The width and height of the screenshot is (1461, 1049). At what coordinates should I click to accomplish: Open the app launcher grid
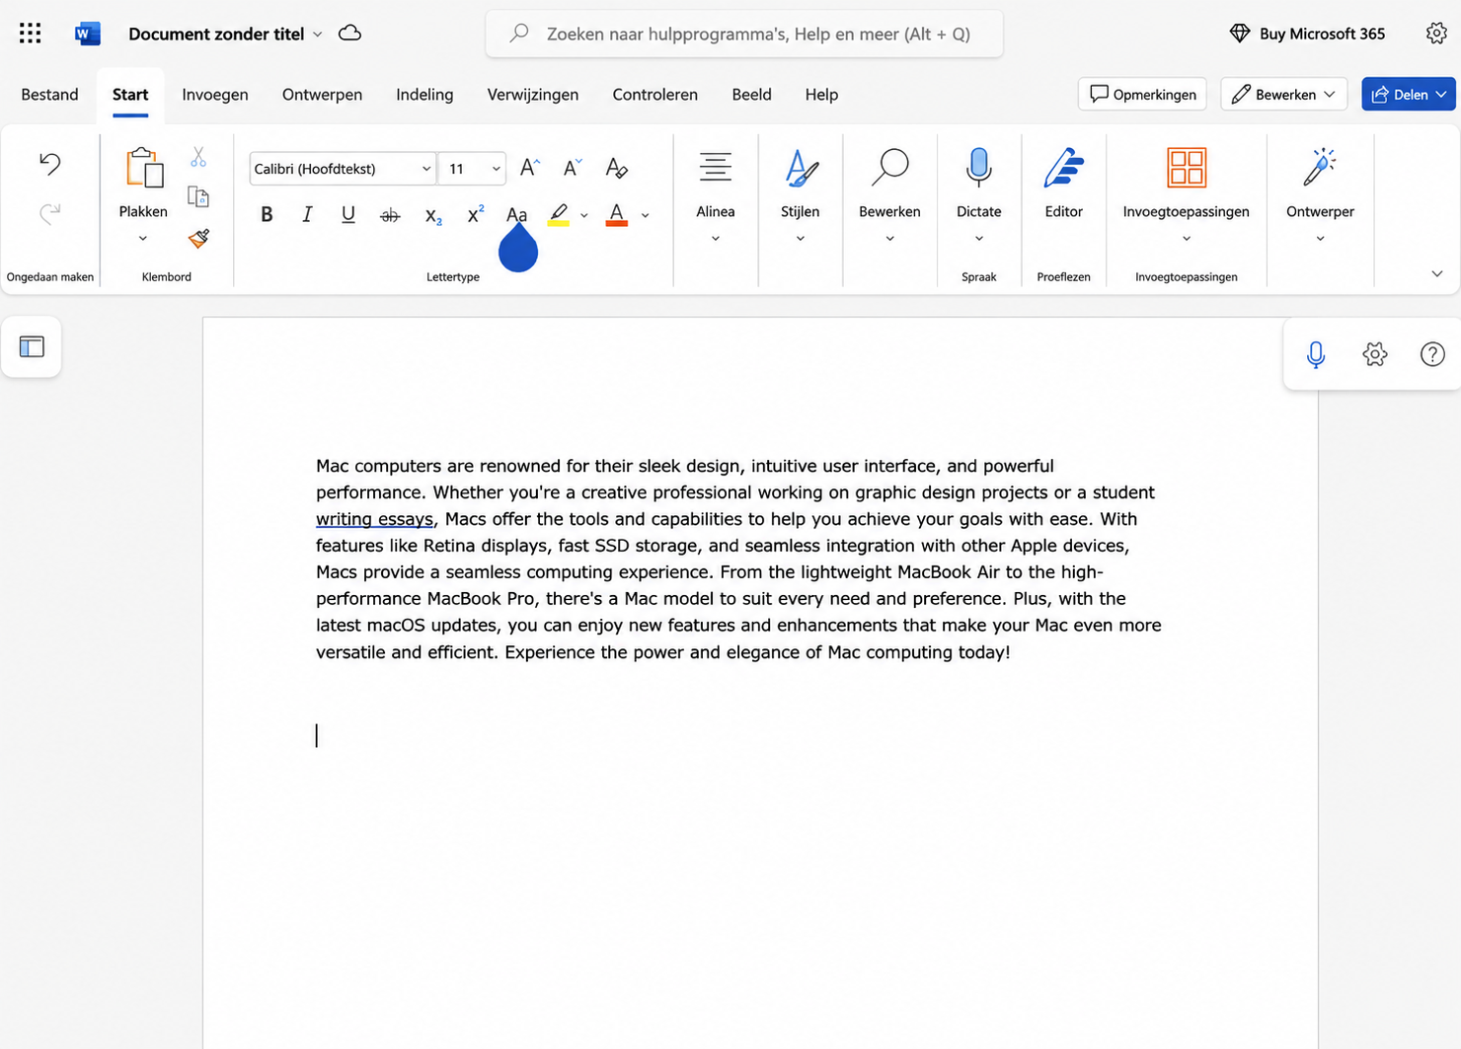click(31, 34)
